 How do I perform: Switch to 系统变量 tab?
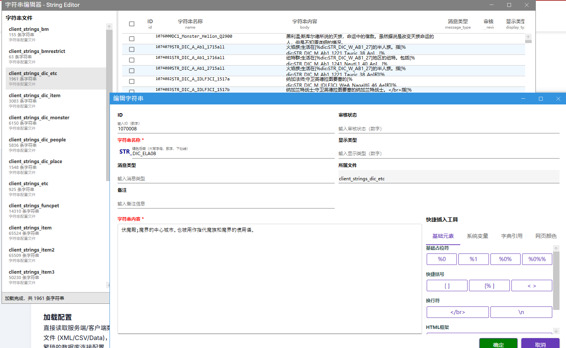click(x=477, y=236)
